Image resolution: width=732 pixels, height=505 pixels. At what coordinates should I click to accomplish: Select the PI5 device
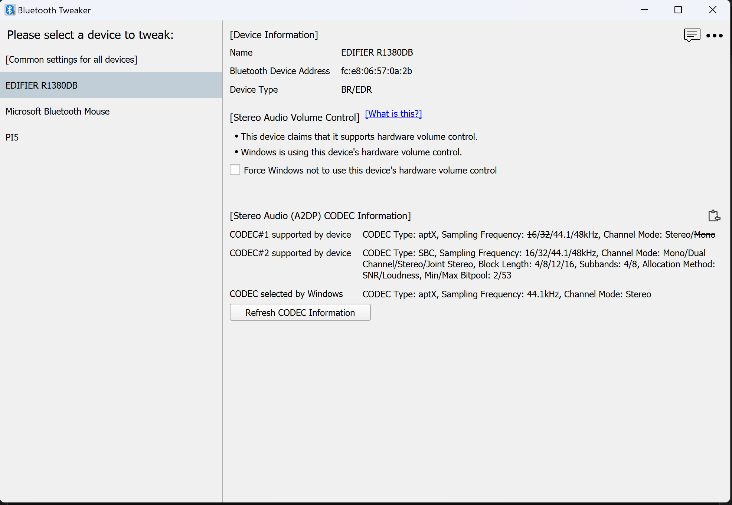(12, 137)
